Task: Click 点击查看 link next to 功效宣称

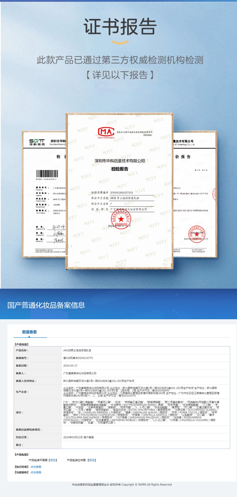Action: (x=36, y=472)
